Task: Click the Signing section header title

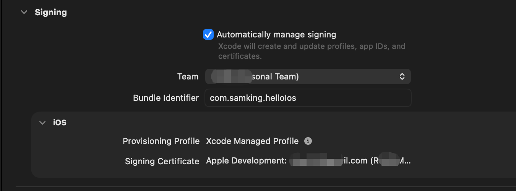Action: (x=51, y=12)
